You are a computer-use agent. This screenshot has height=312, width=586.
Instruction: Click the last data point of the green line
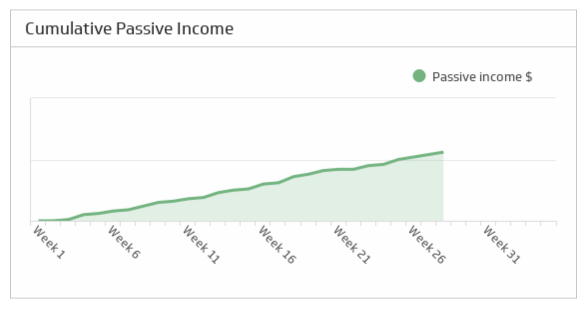click(443, 153)
